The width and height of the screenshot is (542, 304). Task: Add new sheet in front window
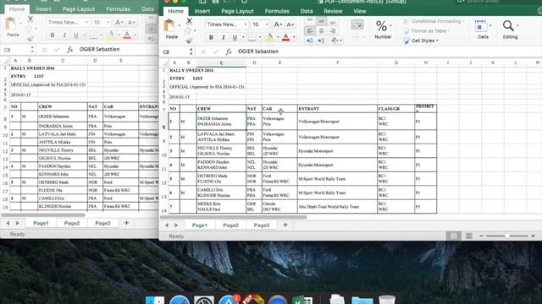[x=285, y=225]
